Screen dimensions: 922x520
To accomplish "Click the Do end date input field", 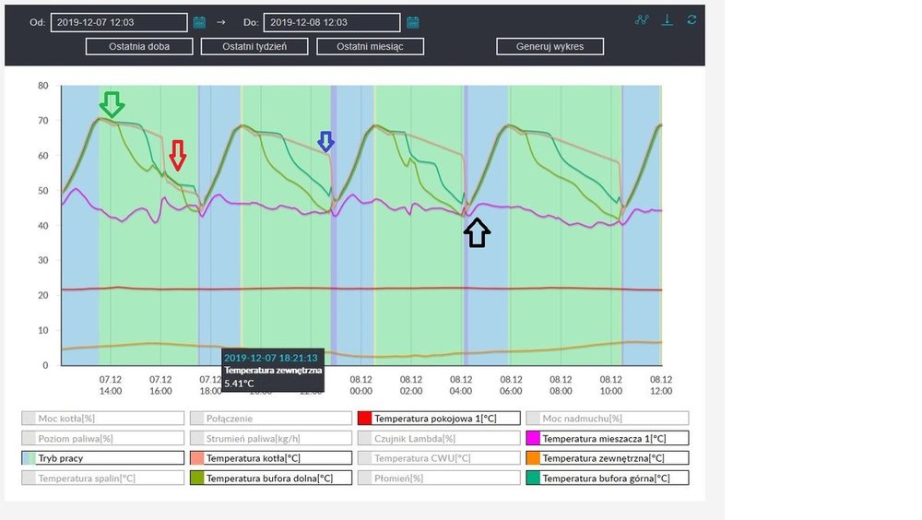I will tap(332, 22).
